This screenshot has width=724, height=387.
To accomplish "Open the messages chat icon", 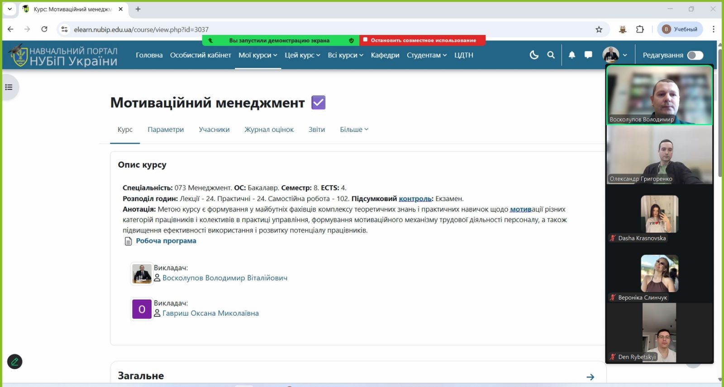I will click(x=588, y=55).
